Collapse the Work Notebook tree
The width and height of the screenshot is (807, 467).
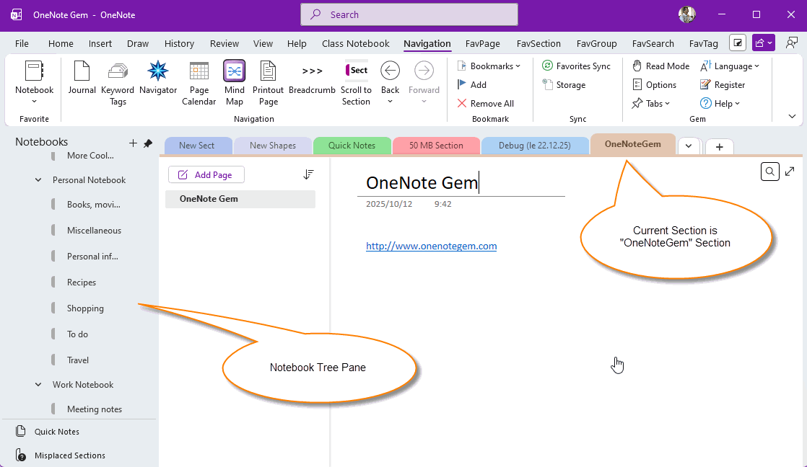point(38,384)
